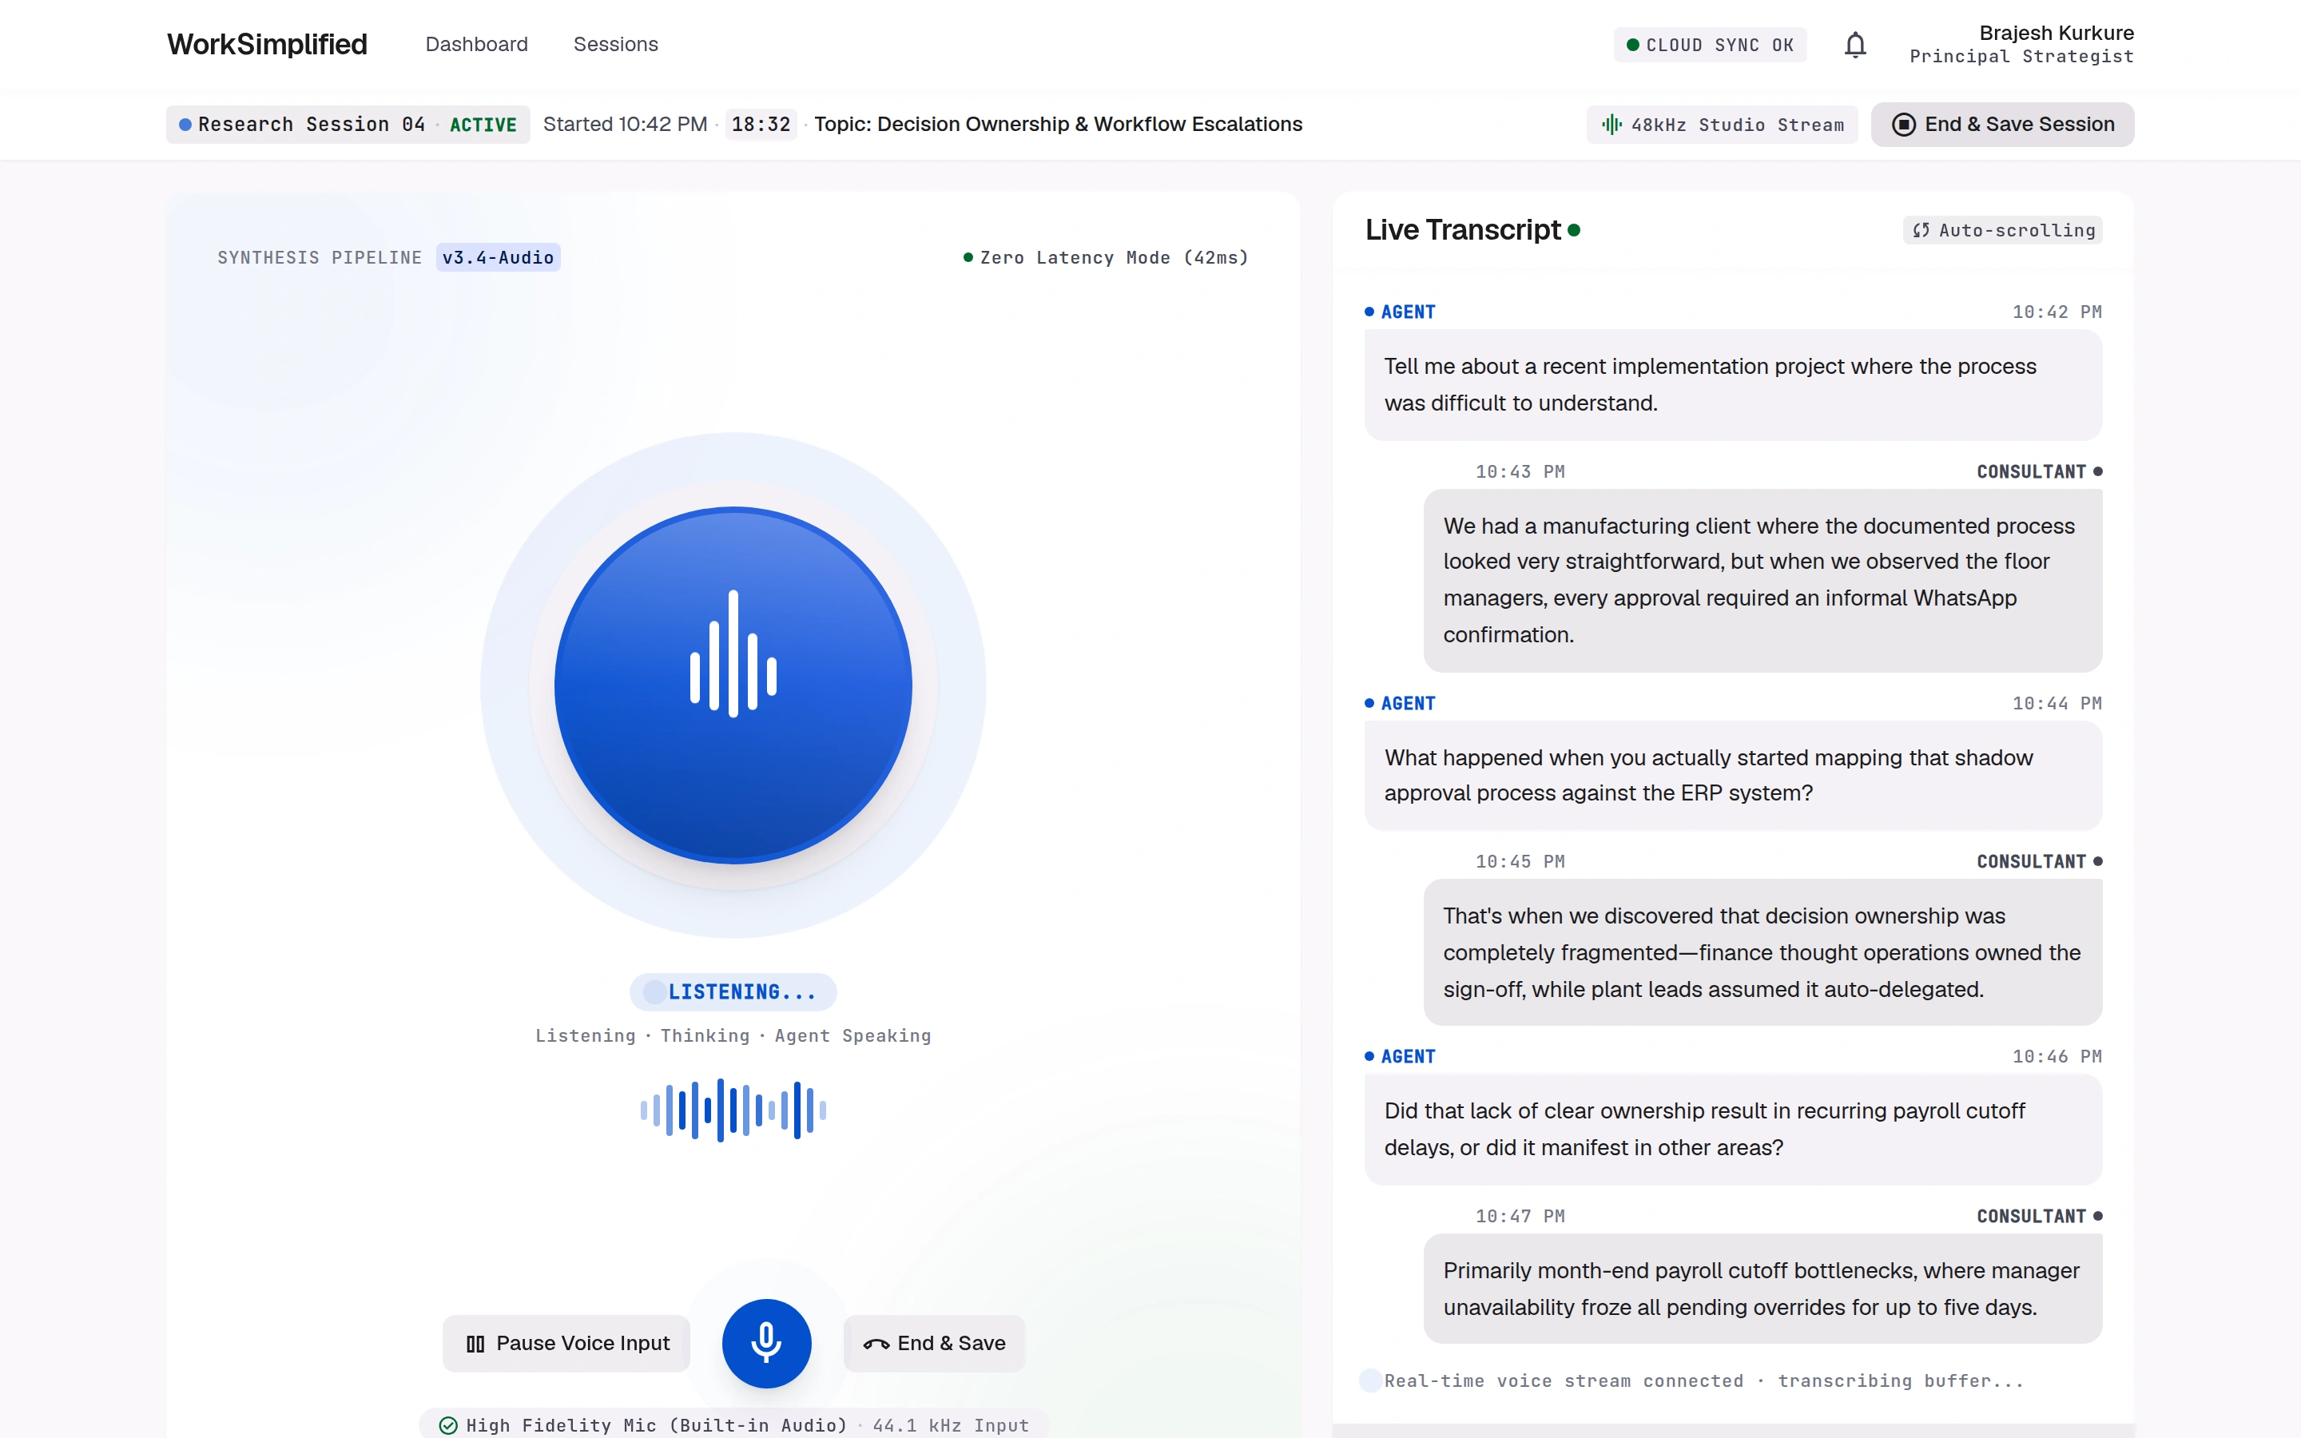
Task: Click the Started 10:42 PM text
Action: click(625, 125)
